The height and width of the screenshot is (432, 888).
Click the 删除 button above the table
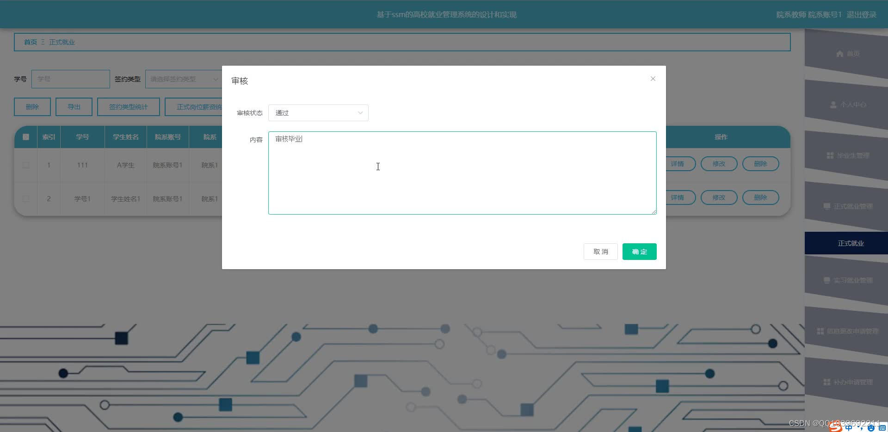coord(32,107)
